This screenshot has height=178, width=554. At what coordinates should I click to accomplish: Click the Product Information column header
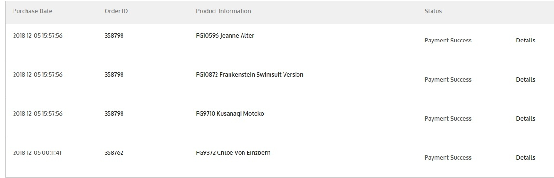pyautogui.click(x=223, y=11)
